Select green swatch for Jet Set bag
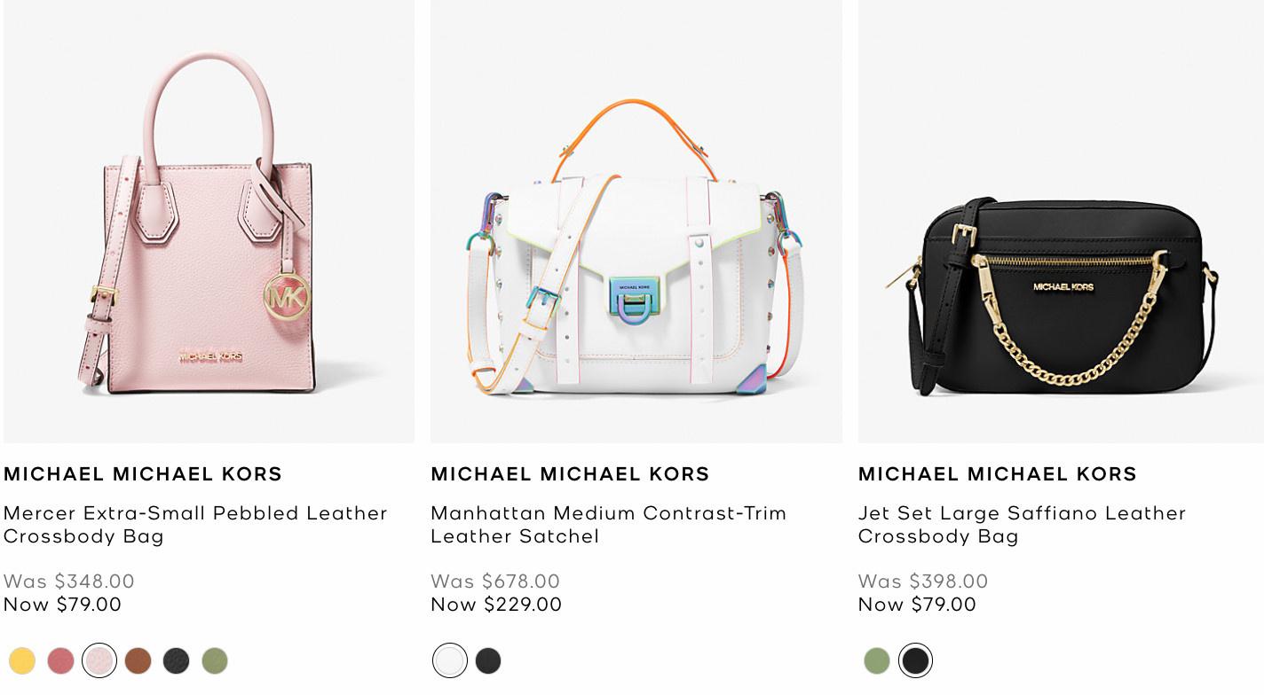The image size is (1264, 695). 877,660
